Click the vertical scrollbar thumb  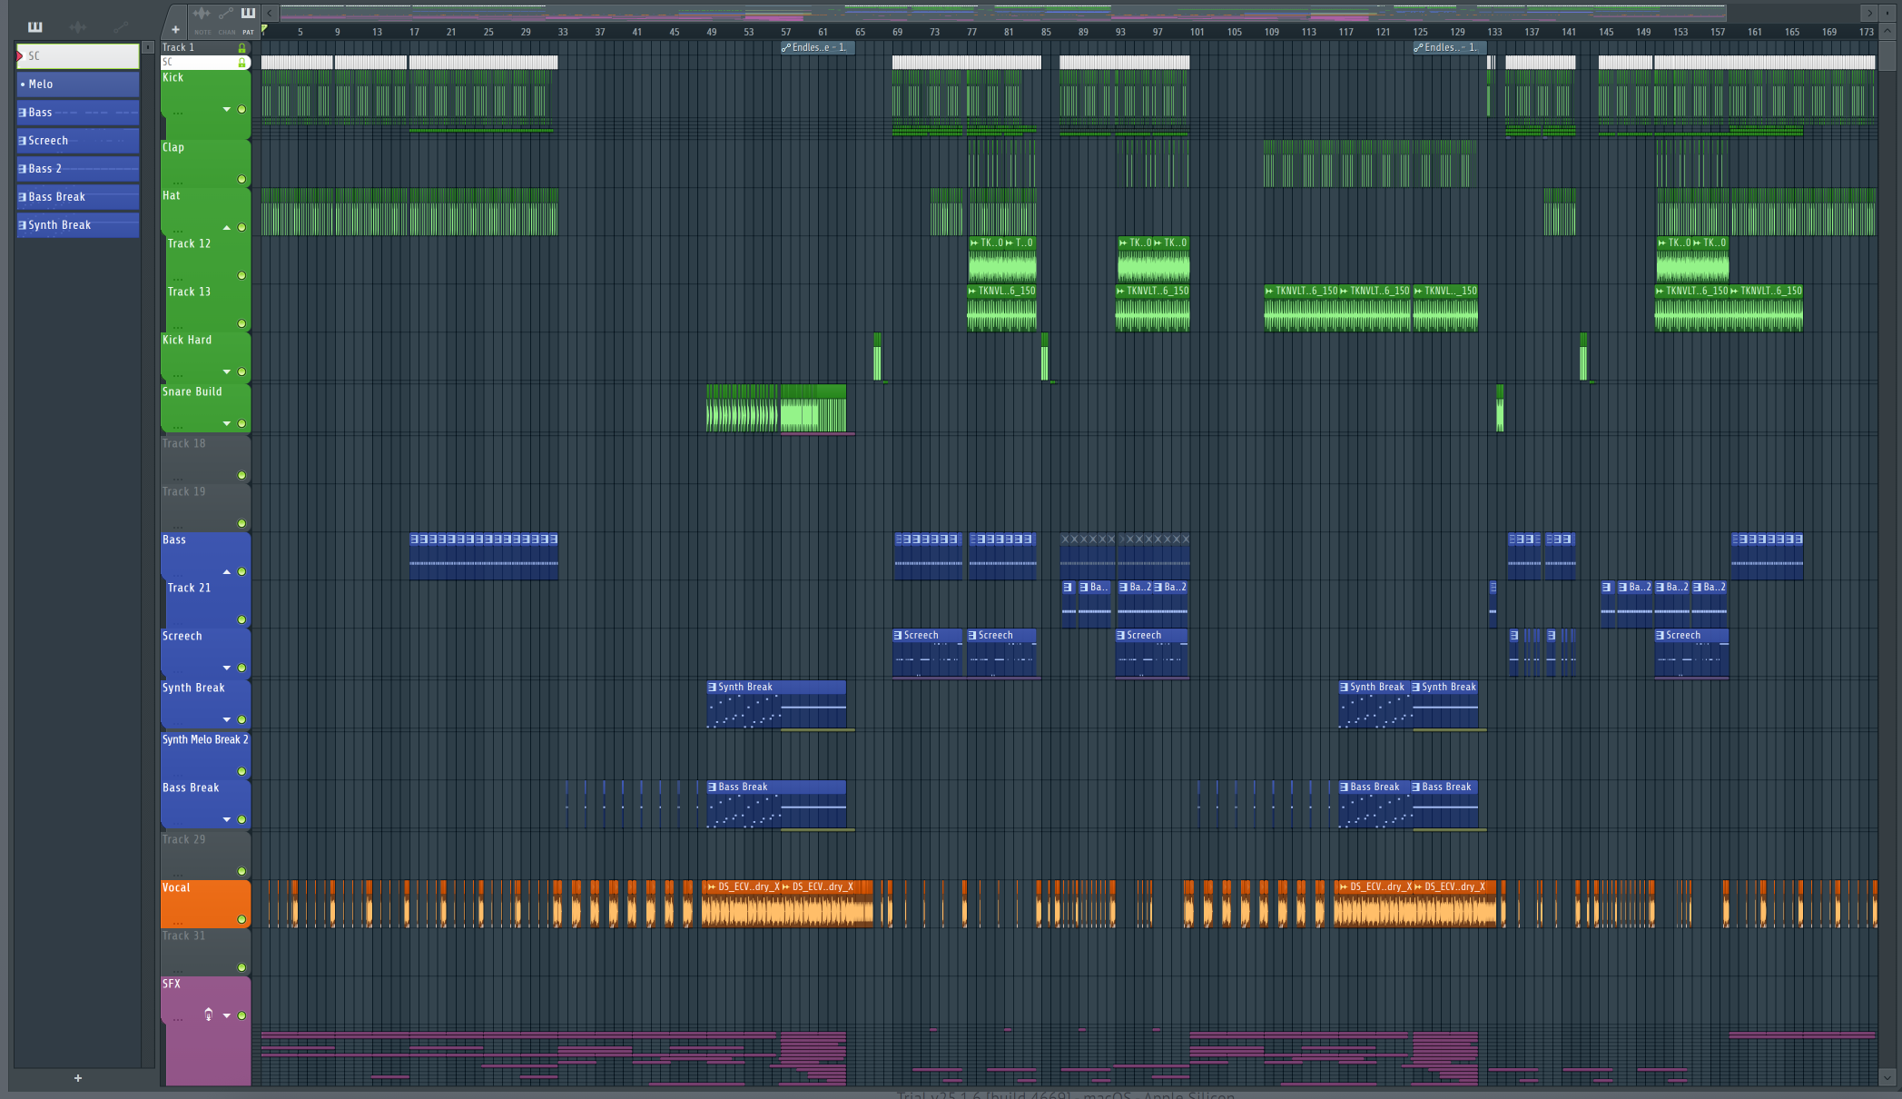[1887, 54]
